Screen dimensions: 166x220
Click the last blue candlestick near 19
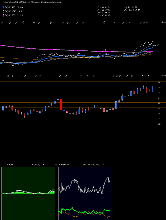coord(153,89)
